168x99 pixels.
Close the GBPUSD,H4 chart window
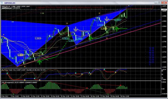(x=164, y=3)
